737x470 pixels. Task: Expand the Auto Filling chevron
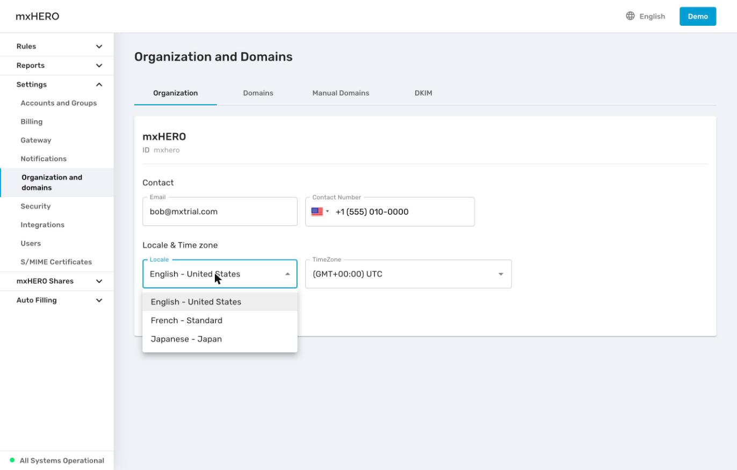click(99, 300)
